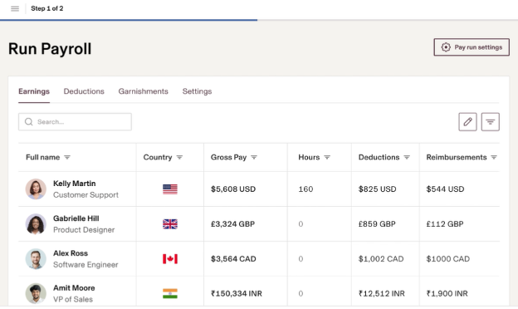Click the Run Payroll heading
This screenshot has width=518, height=309.
tap(50, 49)
